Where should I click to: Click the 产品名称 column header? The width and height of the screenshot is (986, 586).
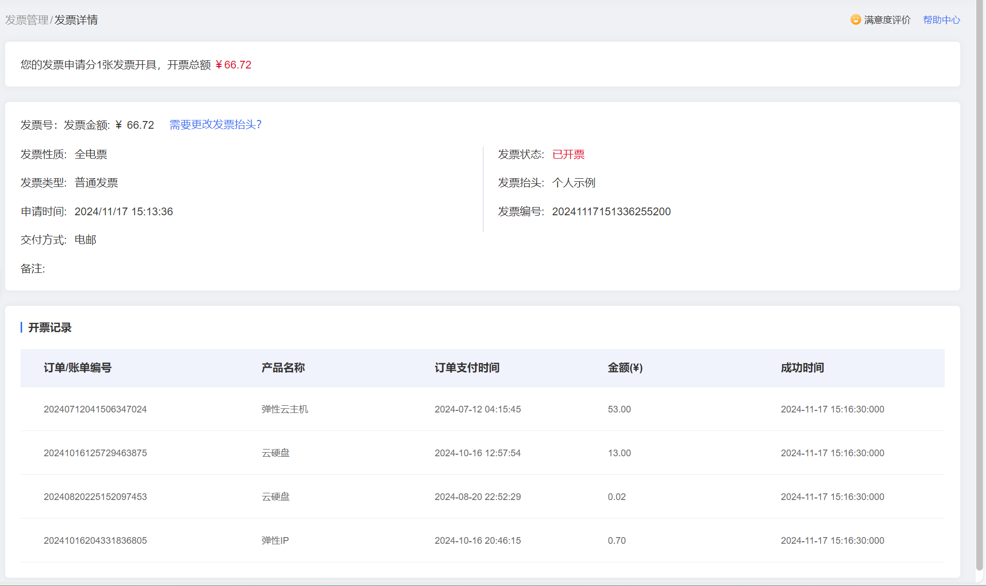[x=283, y=368]
